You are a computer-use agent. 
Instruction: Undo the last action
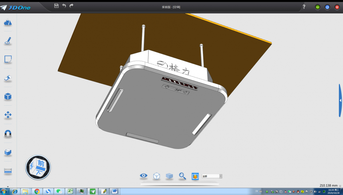64,6
